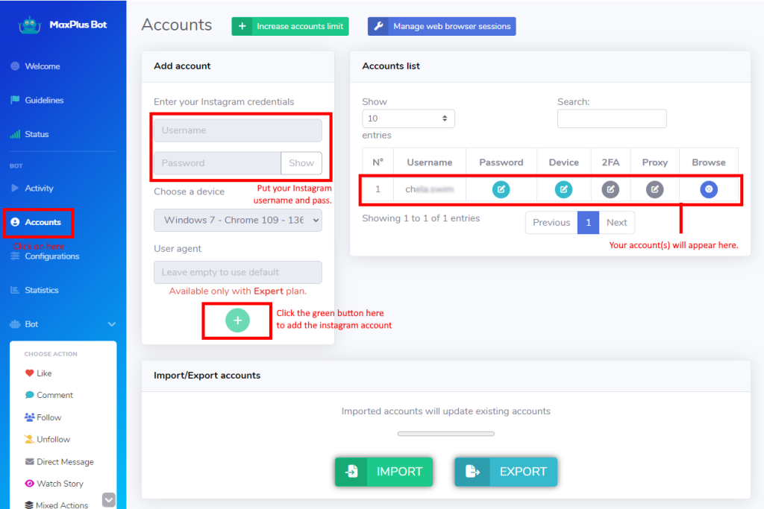This screenshot has width=764, height=509.
Task: Click the plus icon on Increase accounts limit
Action: (x=242, y=26)
